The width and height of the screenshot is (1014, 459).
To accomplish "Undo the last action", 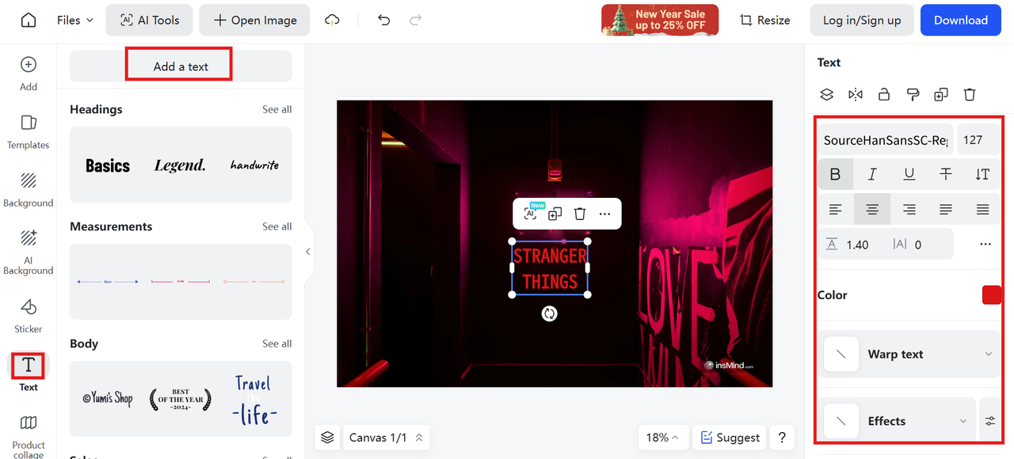I will click(384, 21).
